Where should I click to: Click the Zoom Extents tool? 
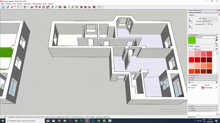pos(77,7)
